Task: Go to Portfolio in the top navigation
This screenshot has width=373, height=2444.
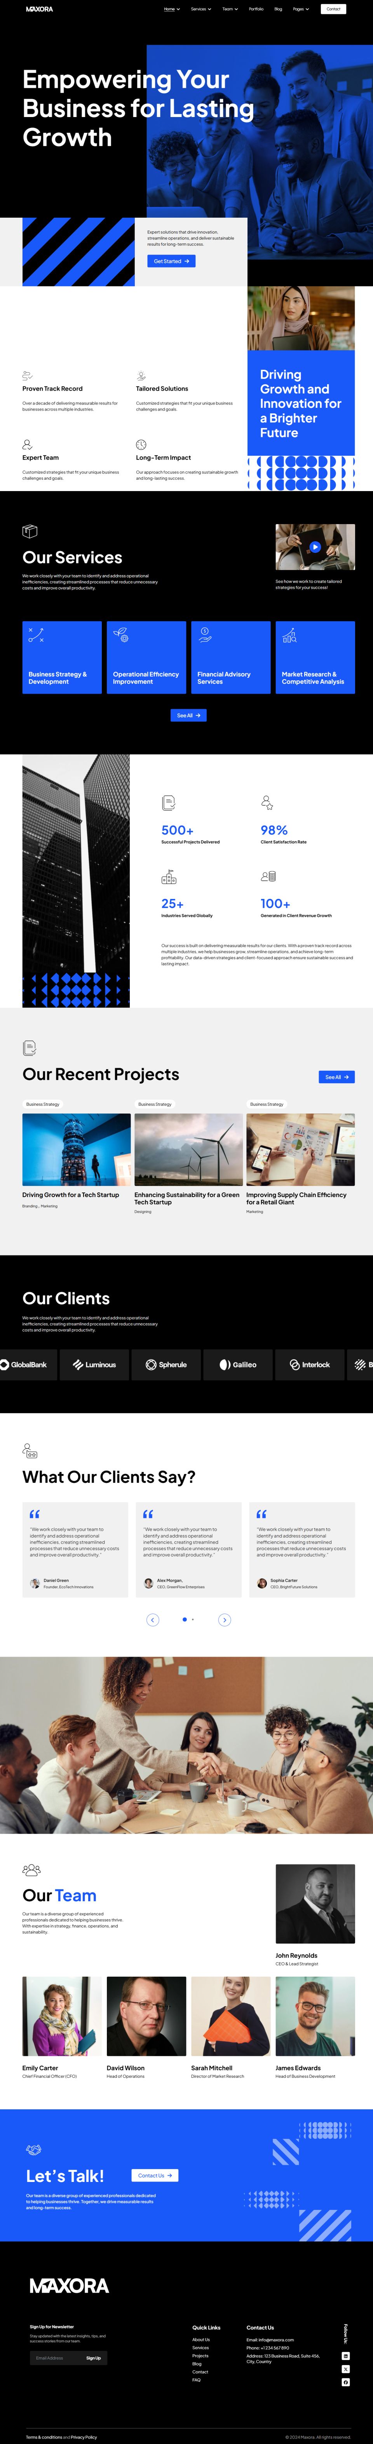Action: tap(256, 9)
